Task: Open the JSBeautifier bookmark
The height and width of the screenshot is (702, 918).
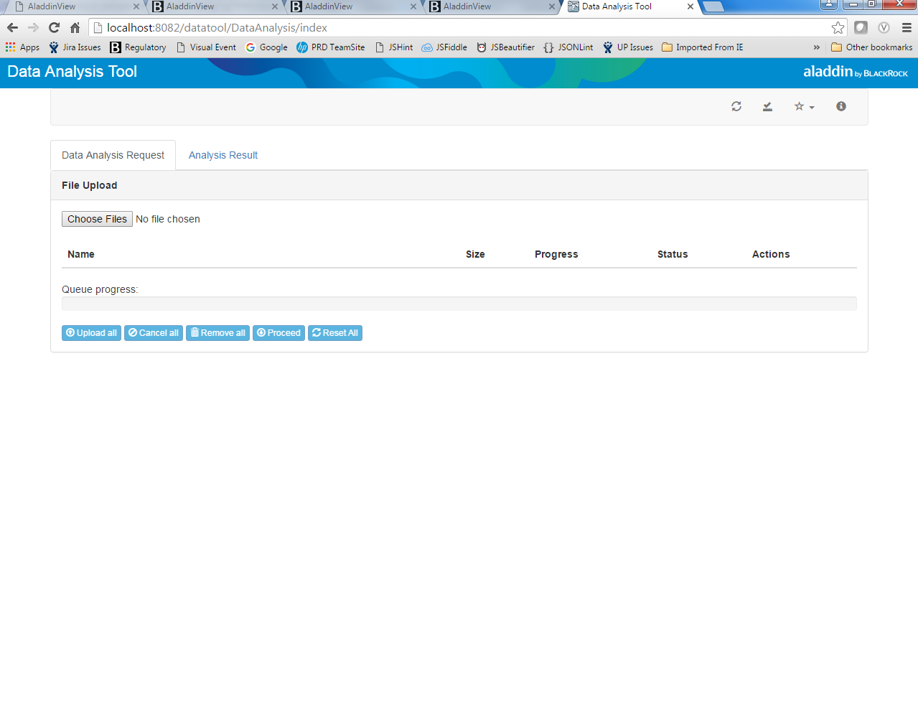Action: point(506,47)
